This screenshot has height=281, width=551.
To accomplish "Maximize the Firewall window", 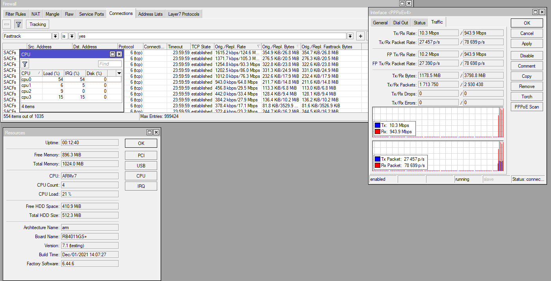I will (x=402, y=3).
